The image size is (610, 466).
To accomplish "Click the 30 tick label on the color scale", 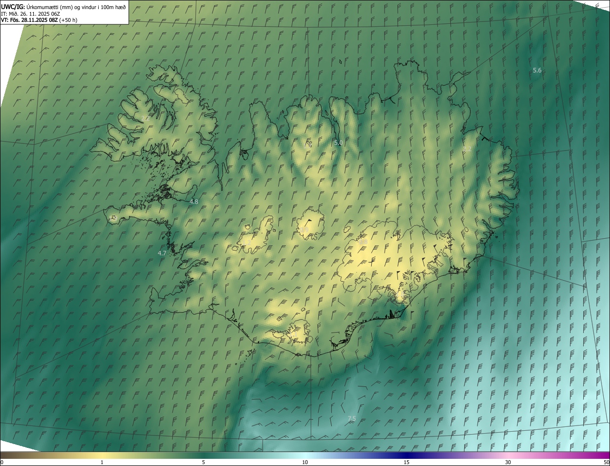I will point(508,463).
